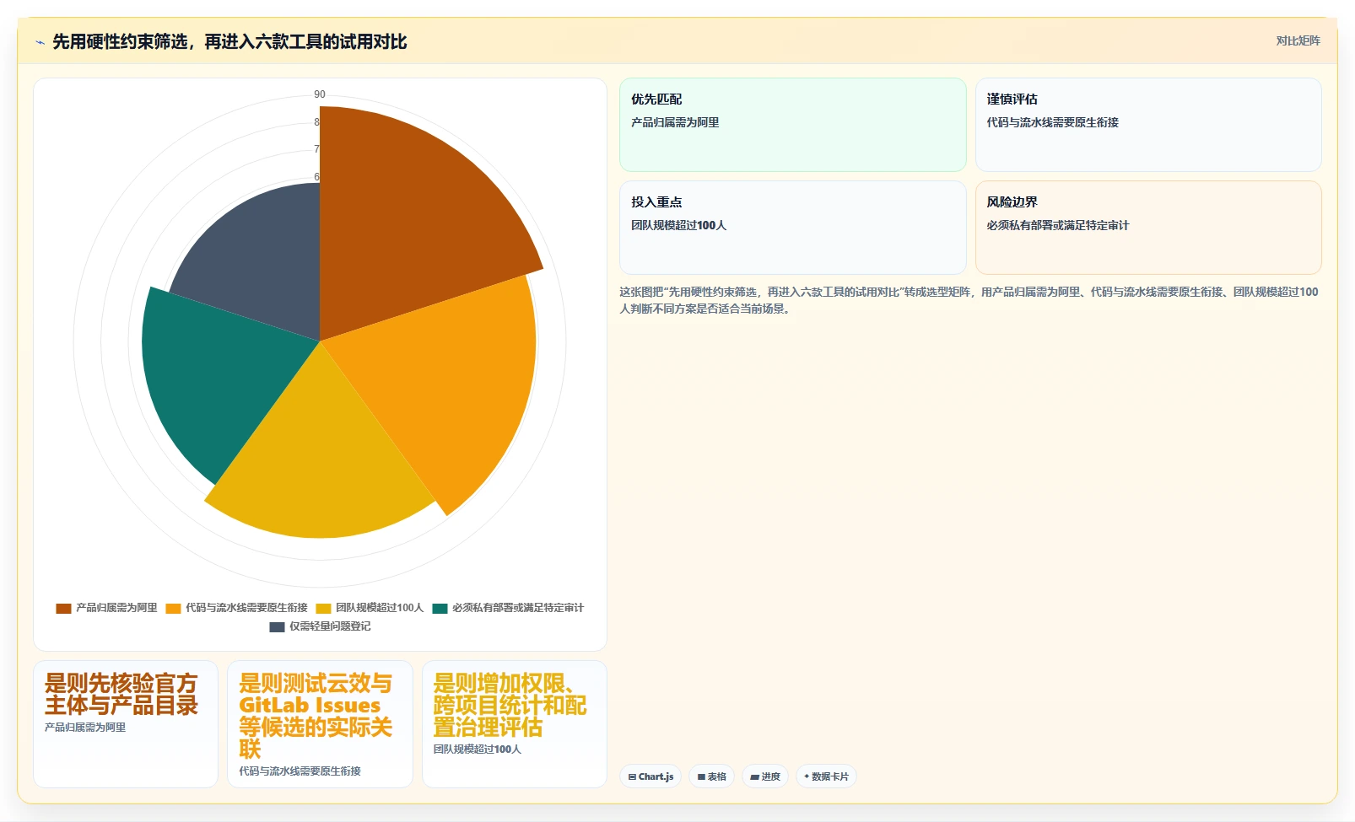Open the 风险边界 card
This screenshot has height=822, width=1355.
click(1148, 228)
